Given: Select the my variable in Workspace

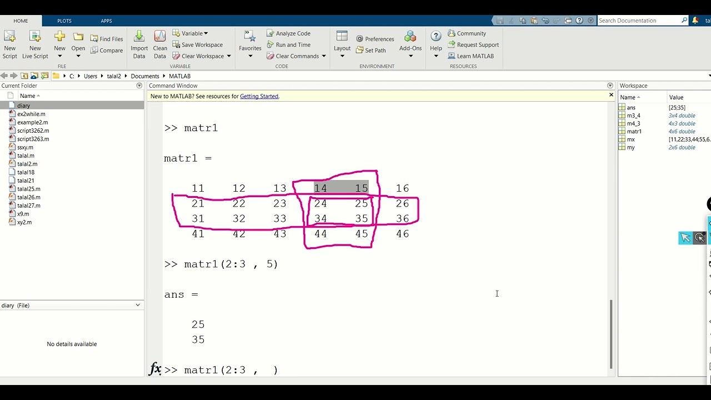Looking at the screenshot, I should coord(630,147).
